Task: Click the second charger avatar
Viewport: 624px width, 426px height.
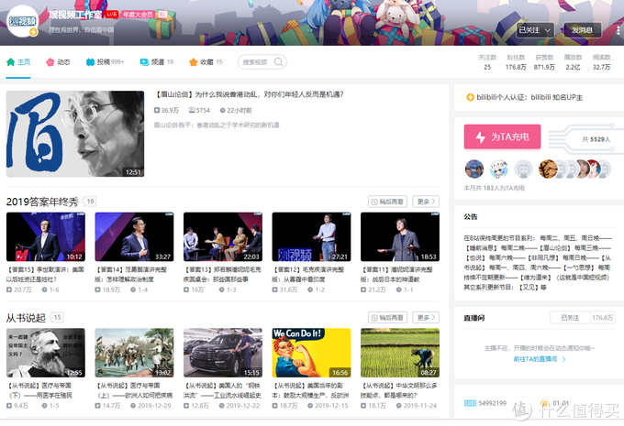Action: [498, 169]
